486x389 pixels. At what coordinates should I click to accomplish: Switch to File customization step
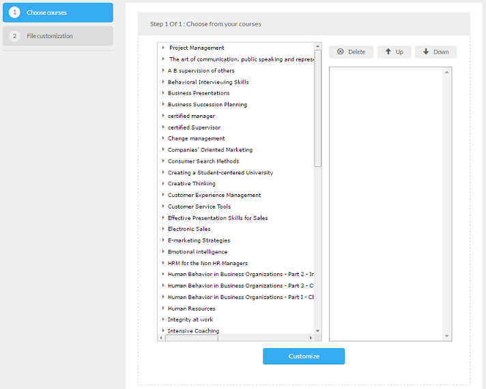(x=57, y=36)
